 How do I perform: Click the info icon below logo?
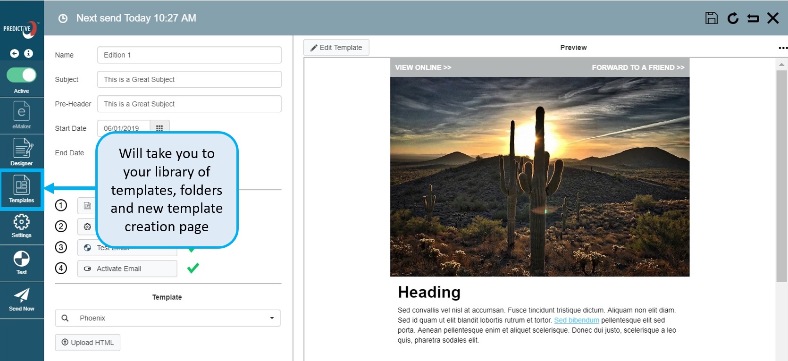click(x=29, y=53)
